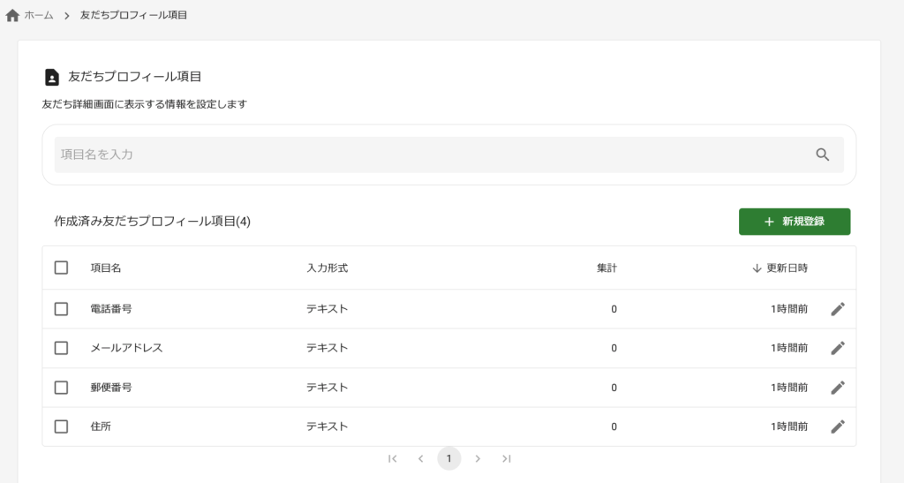Edit the 電話番号 row with pencil icon
The height and width of the screenshot is (483, 904).
tap(838, 309)
